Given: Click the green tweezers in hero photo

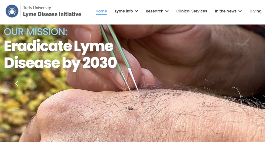Looking at the screenshot, I should 120,59.
